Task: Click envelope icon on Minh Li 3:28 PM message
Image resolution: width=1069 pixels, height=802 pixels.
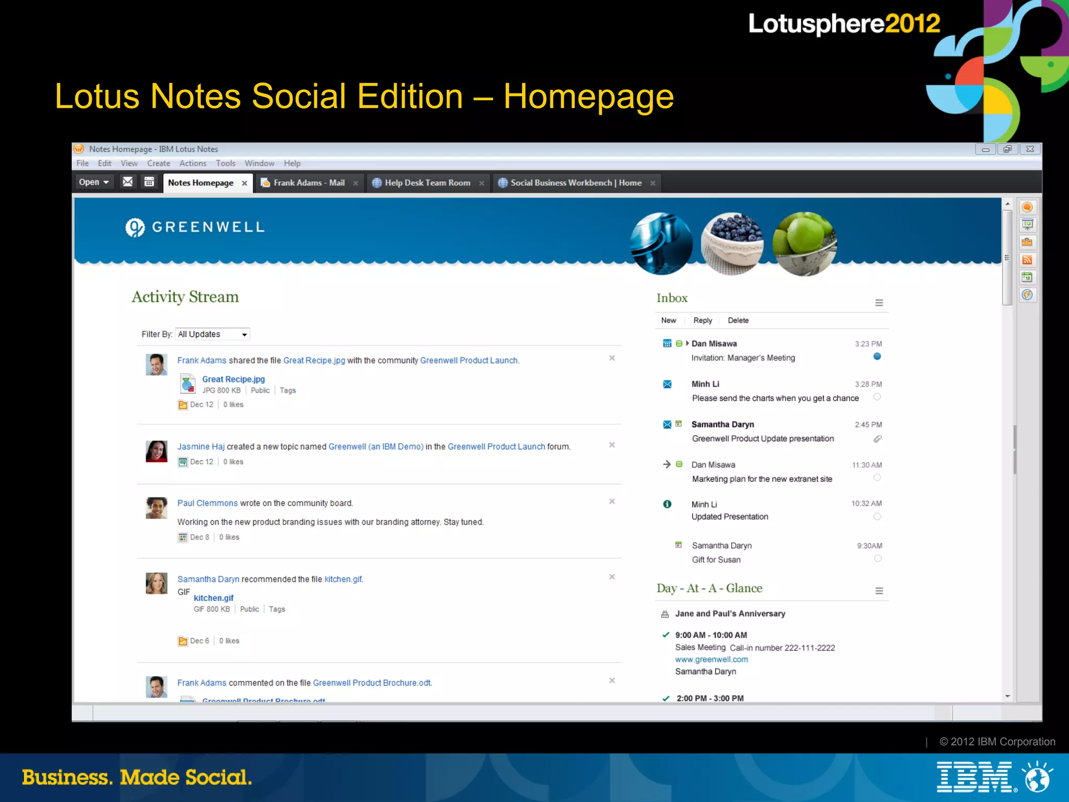Action: coord(667,384)
